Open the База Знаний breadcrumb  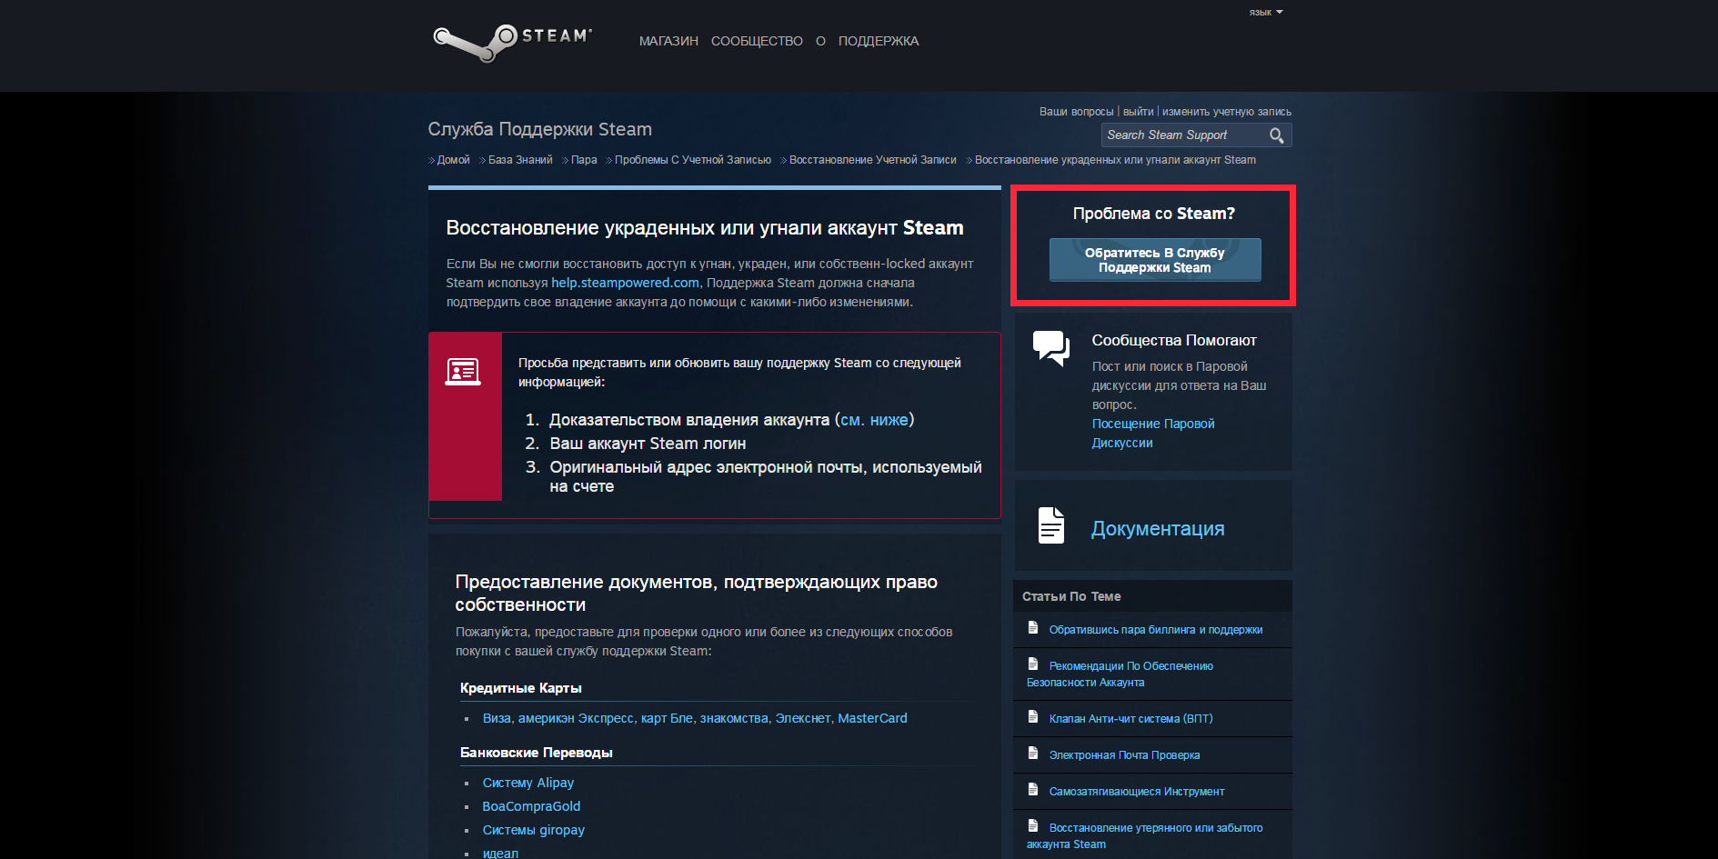520,160
